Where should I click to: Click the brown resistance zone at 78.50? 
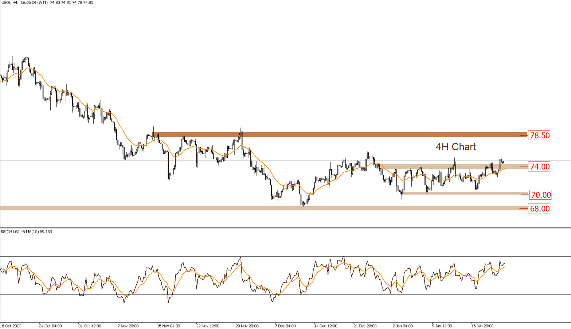click(328, 134)
